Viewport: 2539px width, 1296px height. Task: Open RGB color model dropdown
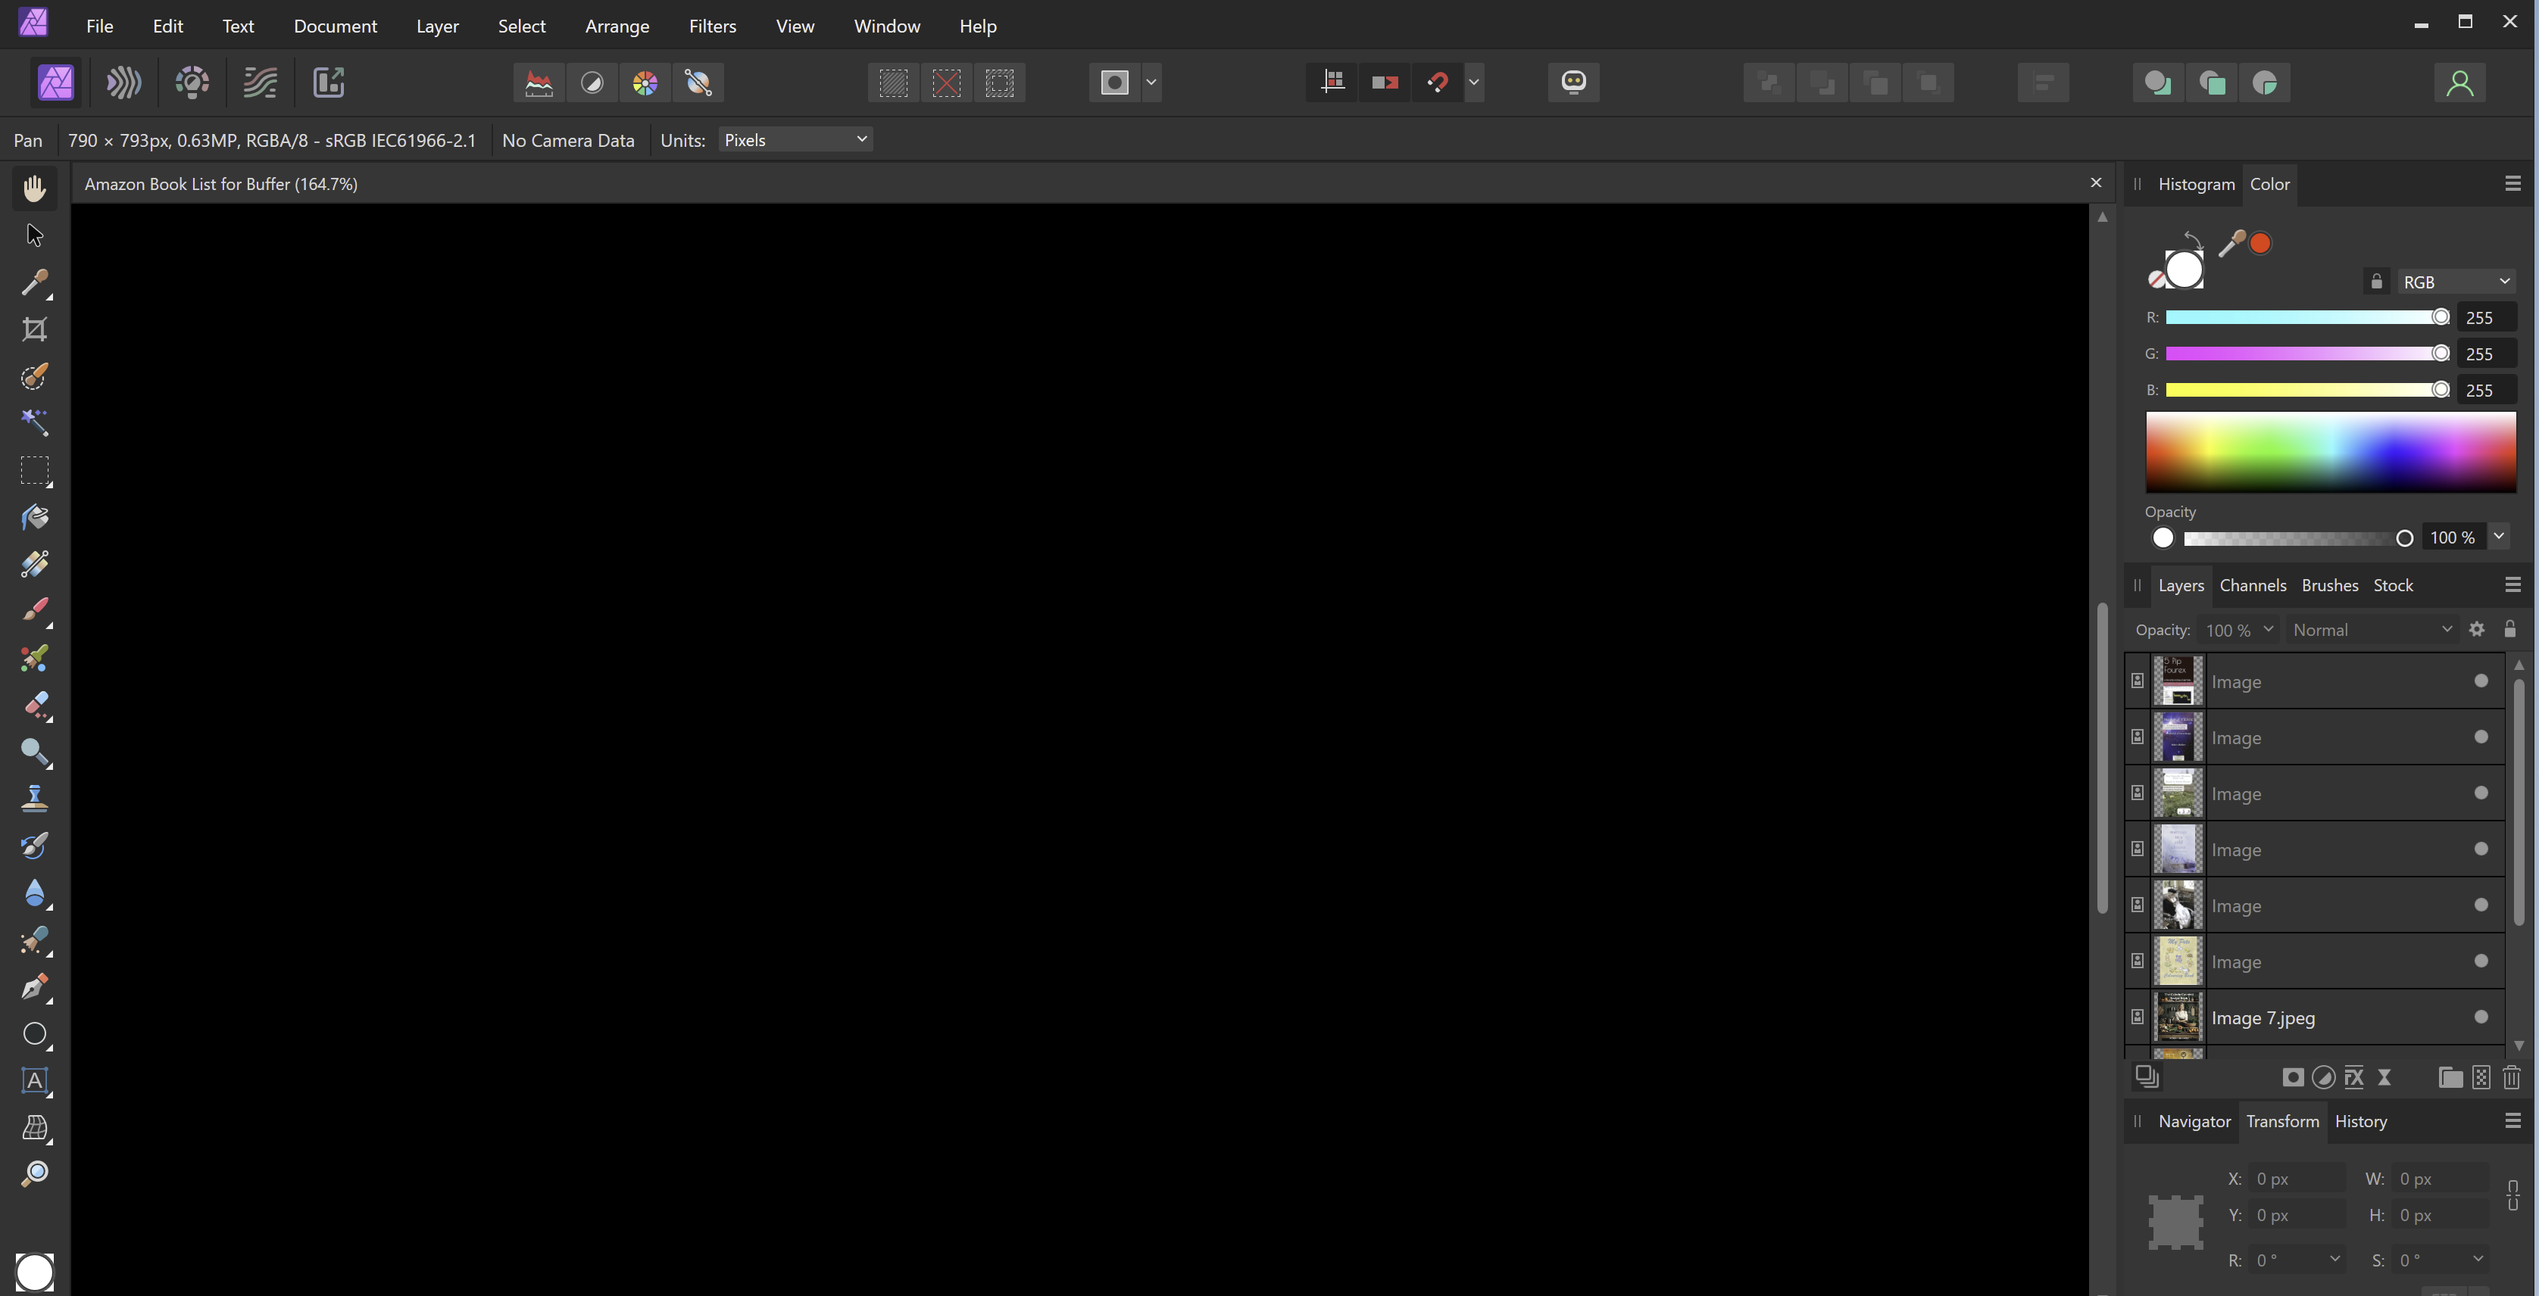pyautogui.click(x=2457, y=282)
